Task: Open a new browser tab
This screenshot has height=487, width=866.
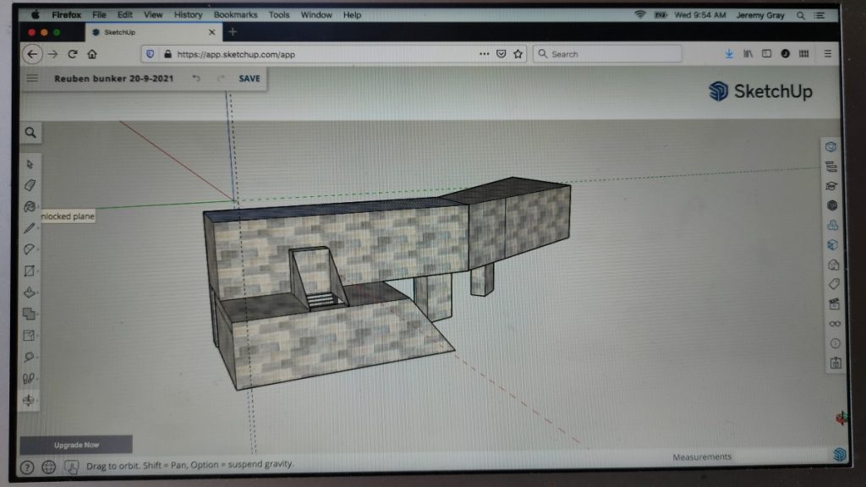Action: pos(233,32)
